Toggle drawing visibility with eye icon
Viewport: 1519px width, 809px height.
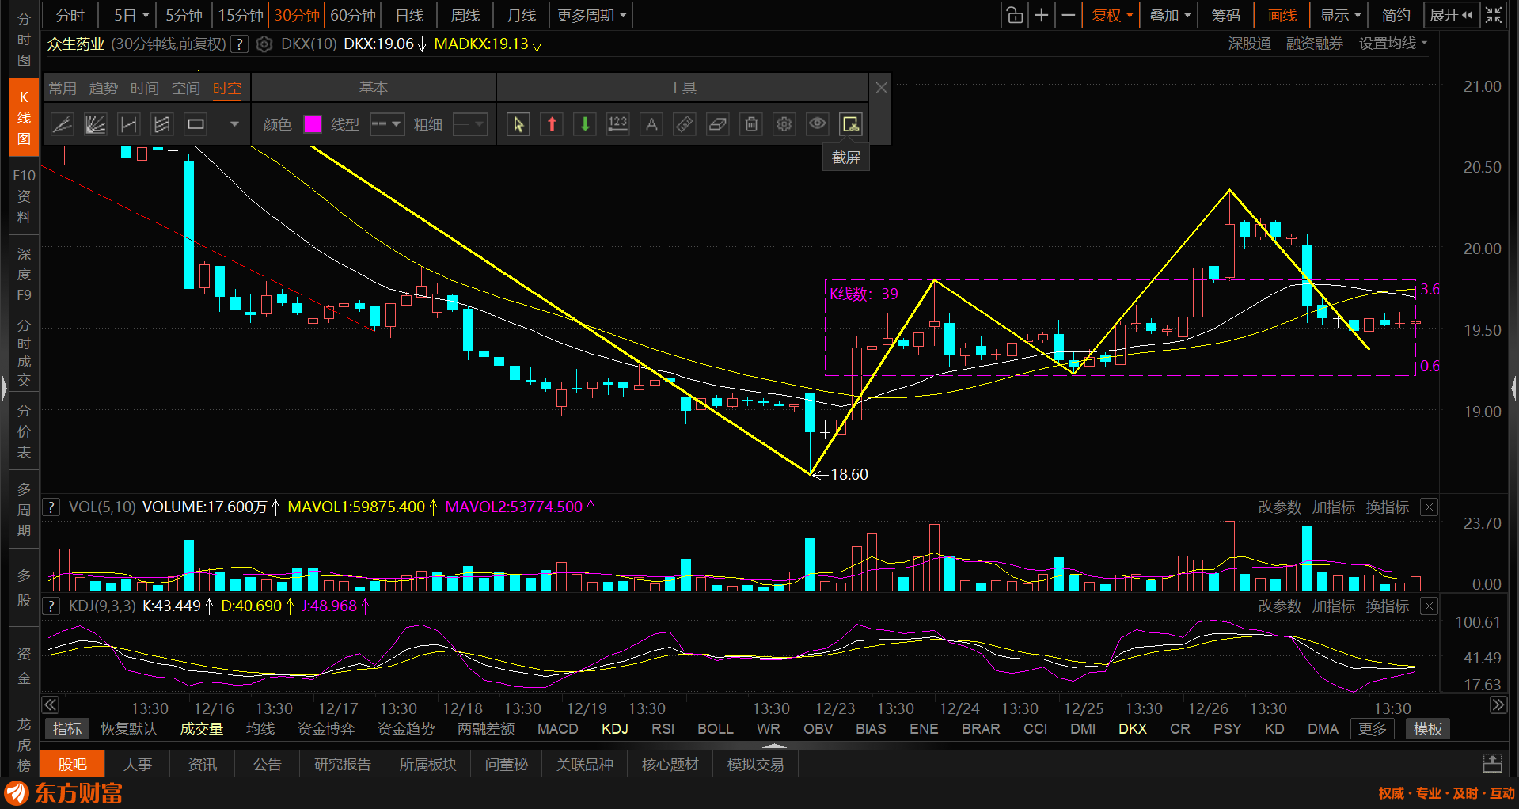818,124
